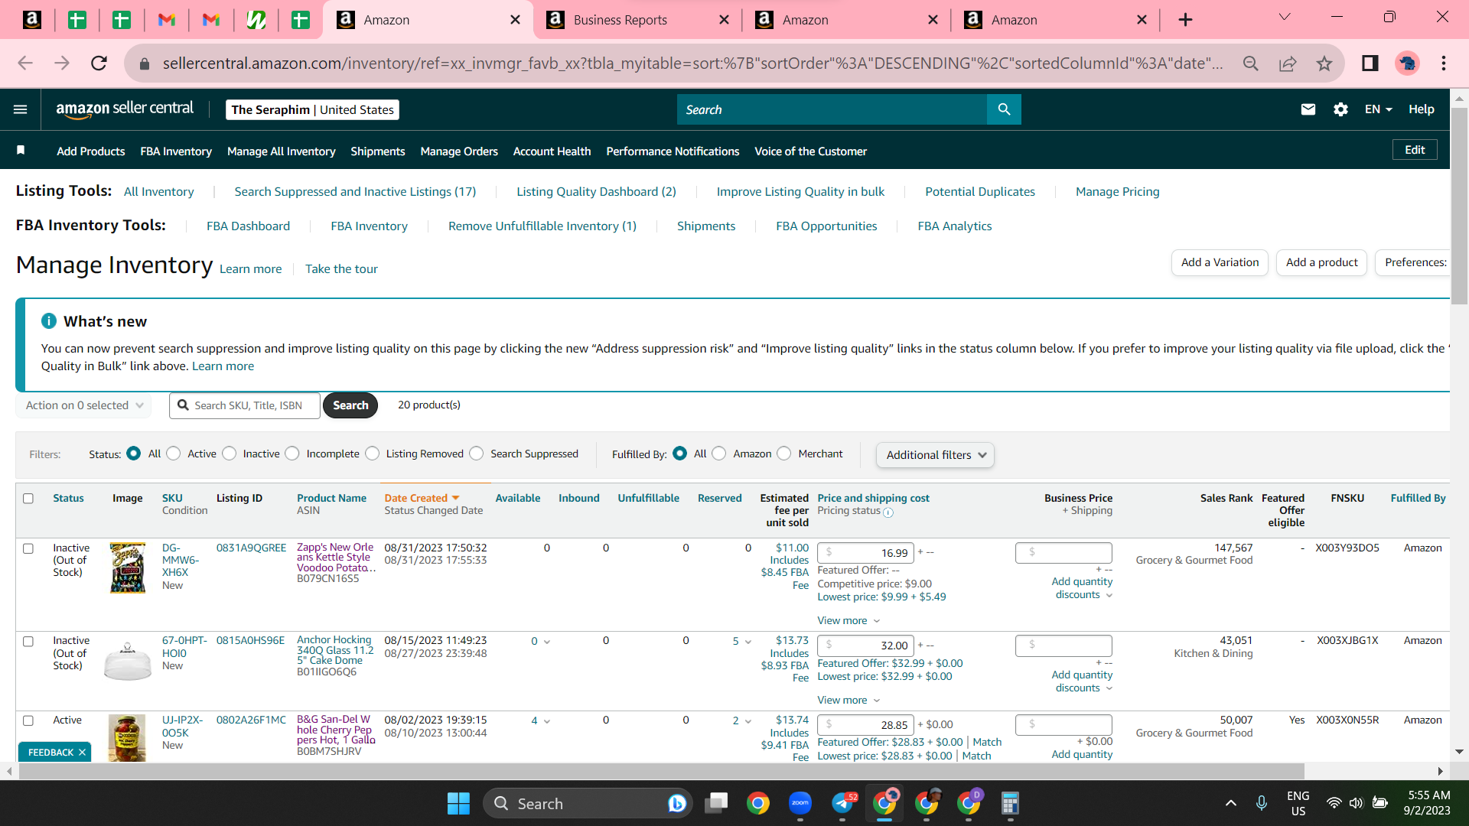The height and width of the screenshot is (826, 1469).
Task: Filter Fulfilled By Merchant
Action: pos(784,454)
